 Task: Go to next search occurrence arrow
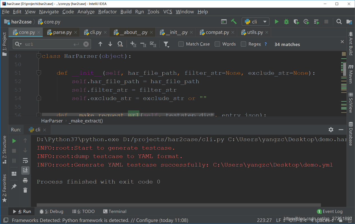(110, 44)
